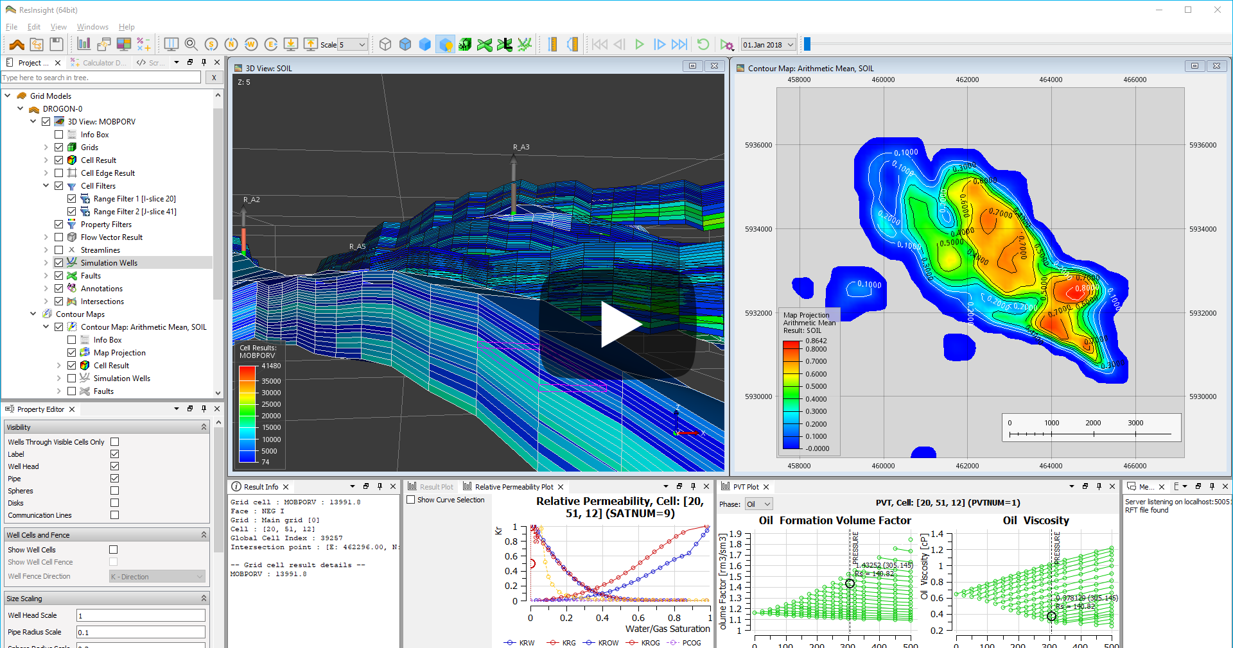Click the look up view icon
Image resolution: width=1233 pixels, height=648 pixels.
coord(311,44)
